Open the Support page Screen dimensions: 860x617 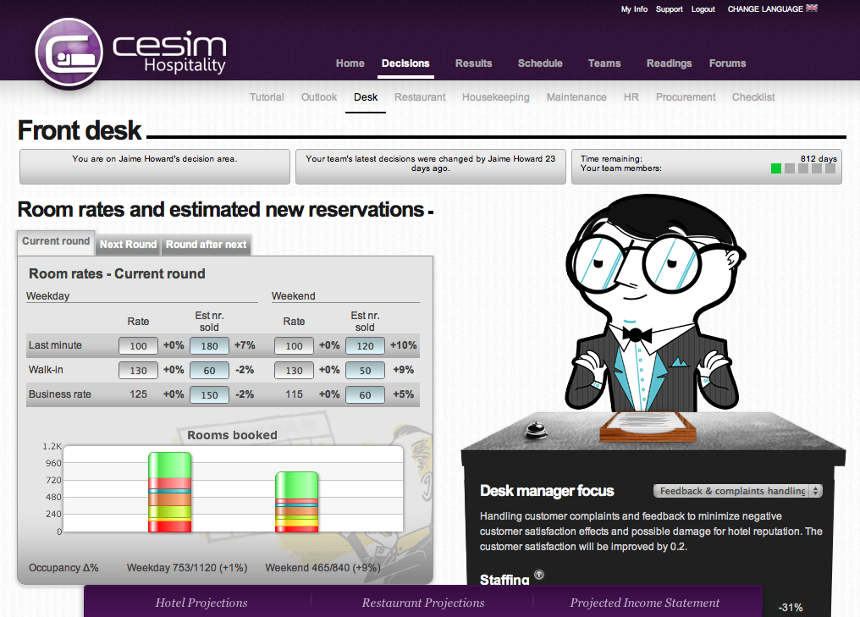(x=669, y=8)
